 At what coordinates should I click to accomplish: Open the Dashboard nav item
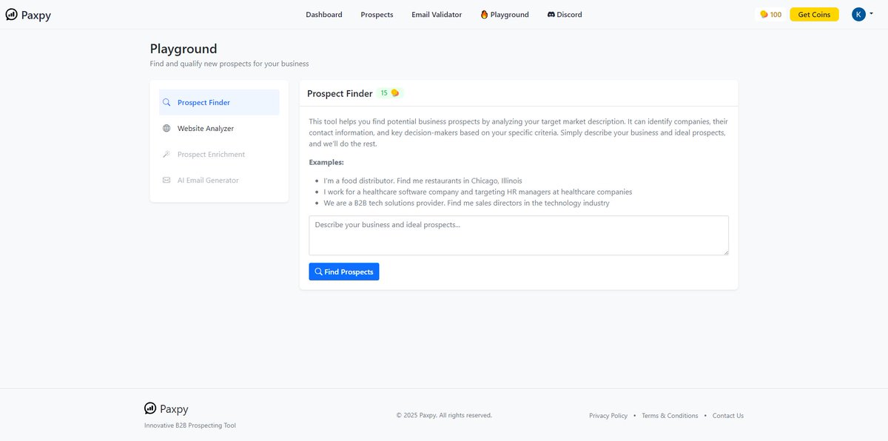coord(324,15)
